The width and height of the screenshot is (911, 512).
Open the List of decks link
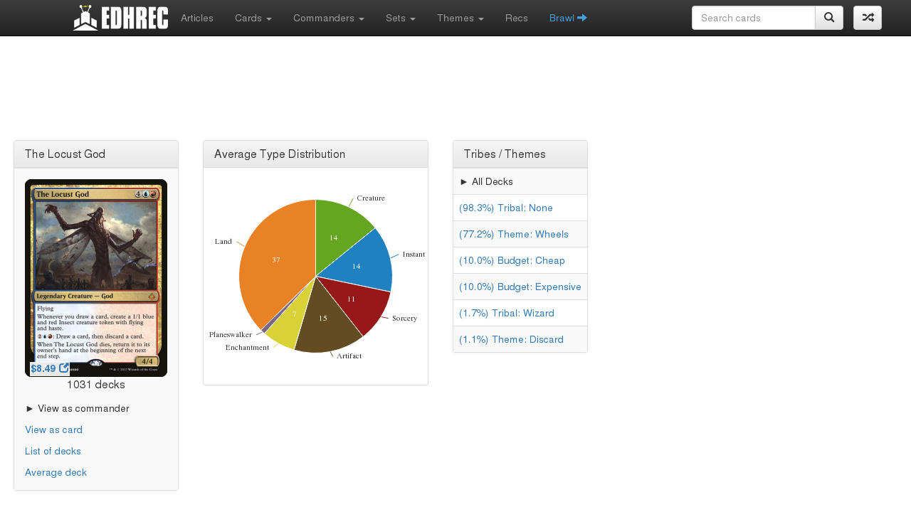[x=53, y=451]
